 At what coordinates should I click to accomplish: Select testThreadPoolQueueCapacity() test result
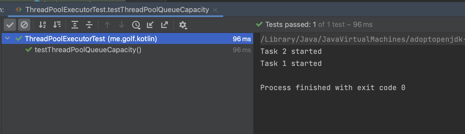click(88, 50)
